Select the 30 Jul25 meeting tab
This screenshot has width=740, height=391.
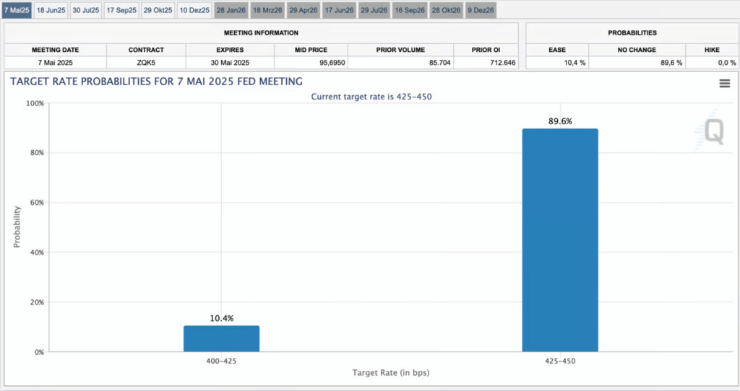pos(86,10)
